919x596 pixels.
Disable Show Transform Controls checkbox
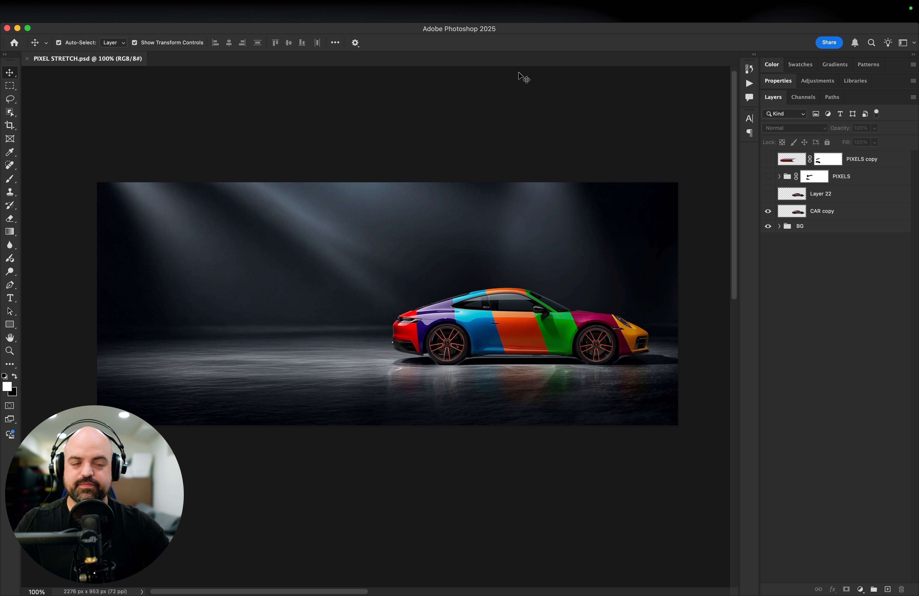134,43
